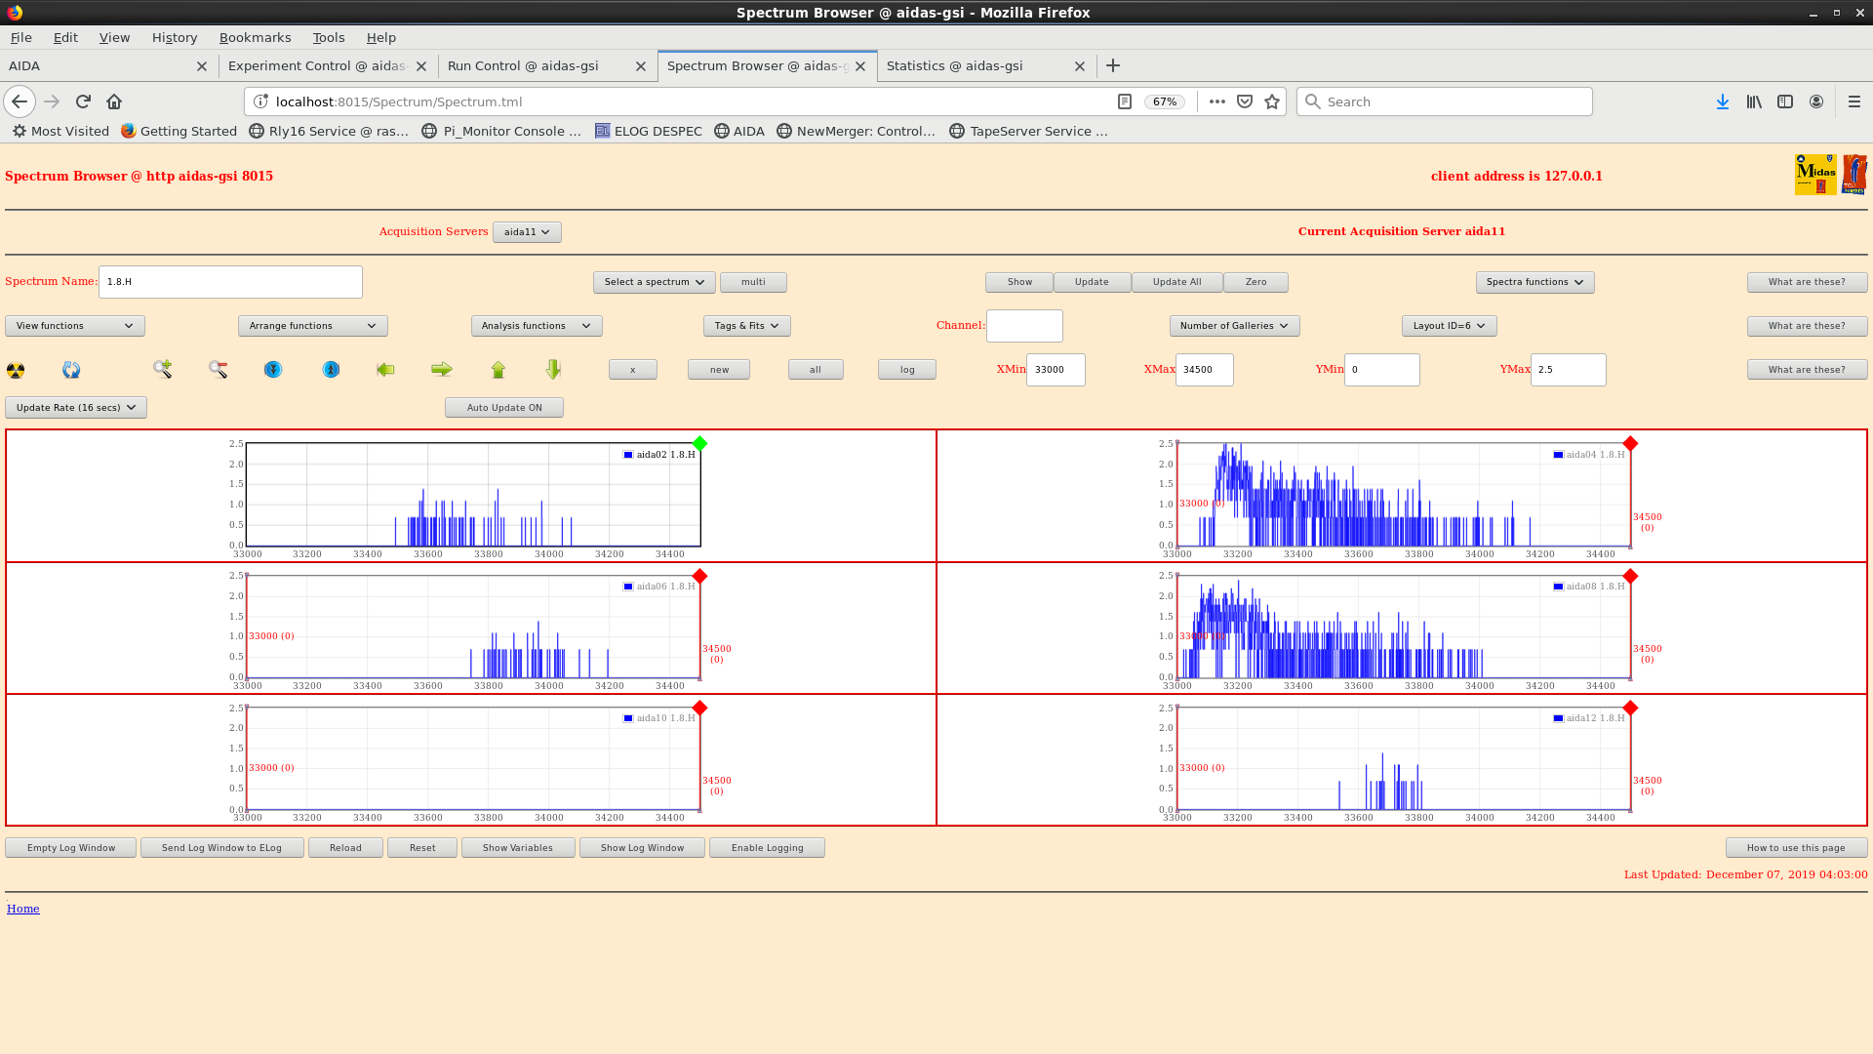Open Firefox hamburger menu

[1854, 101]
